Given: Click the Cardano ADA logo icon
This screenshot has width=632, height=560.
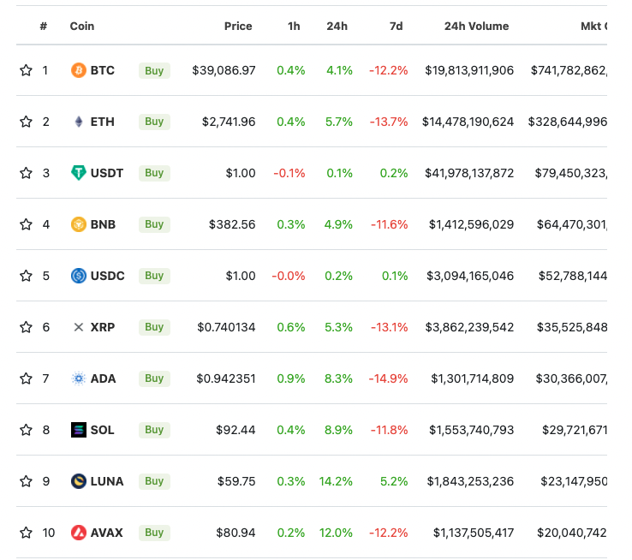Looking at the screenshot, I should (x=79, y=378).
